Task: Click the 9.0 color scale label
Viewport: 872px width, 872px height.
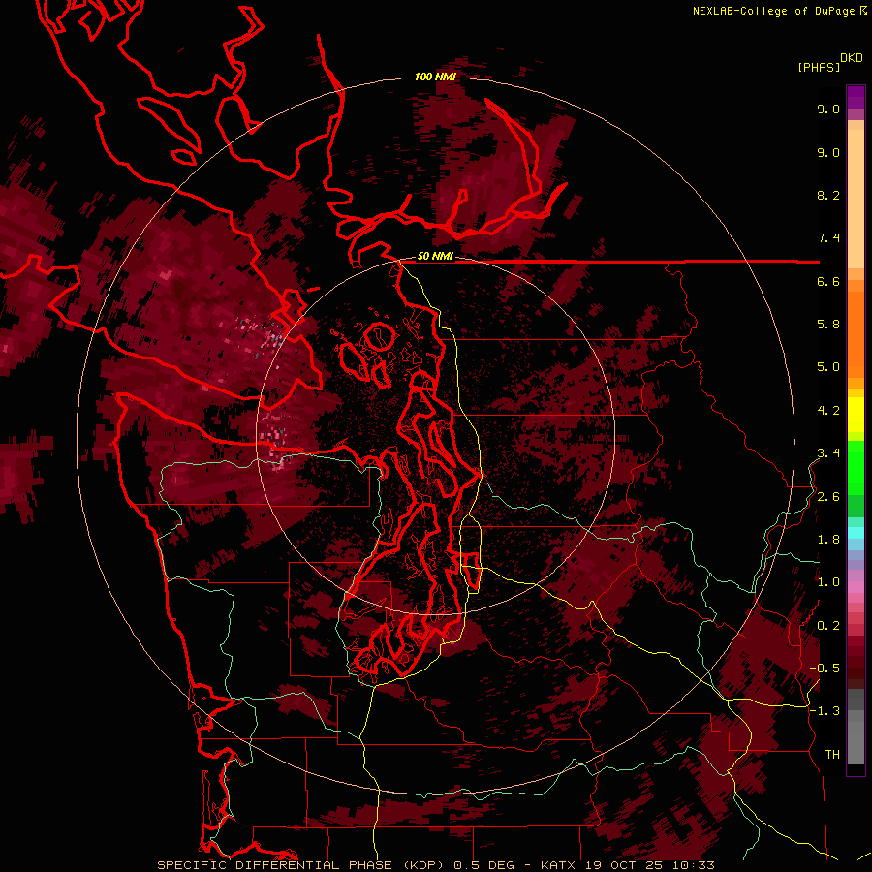Action: pyautogui.click(x=828, y=152)
